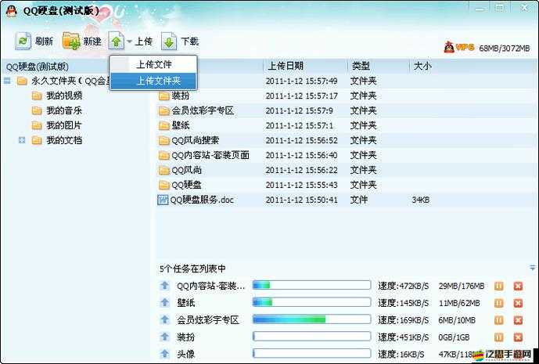The height and width of the screenshot is (364, 539).
Task: Sort by 大小 column header
Action: (422, 66)
